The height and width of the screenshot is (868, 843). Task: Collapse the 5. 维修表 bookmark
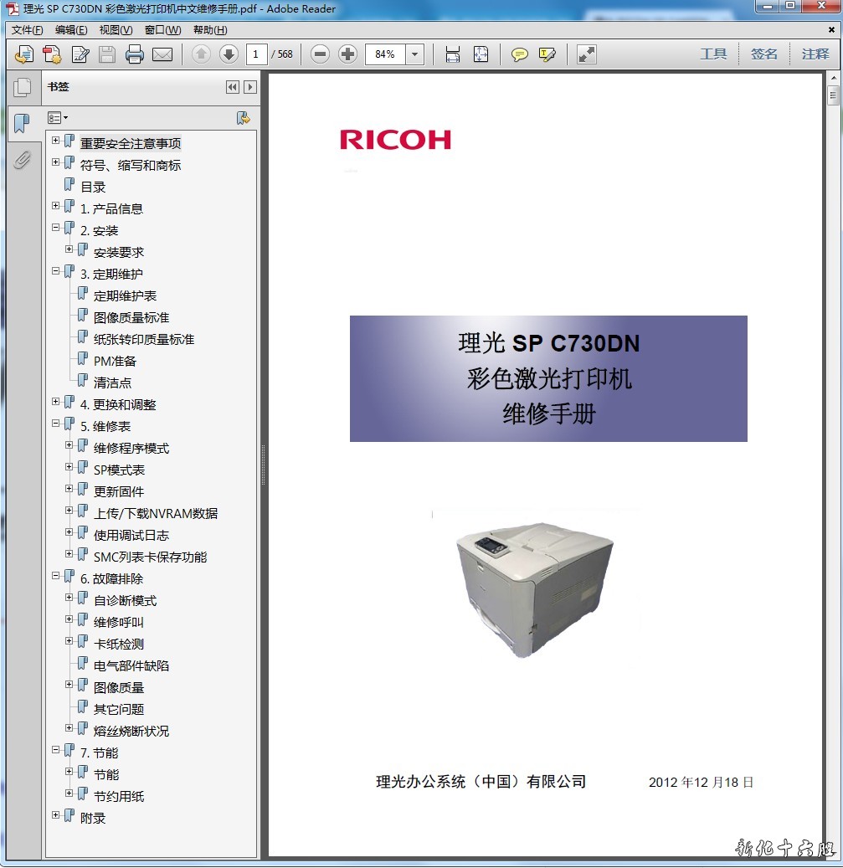[x=56, y=424]
